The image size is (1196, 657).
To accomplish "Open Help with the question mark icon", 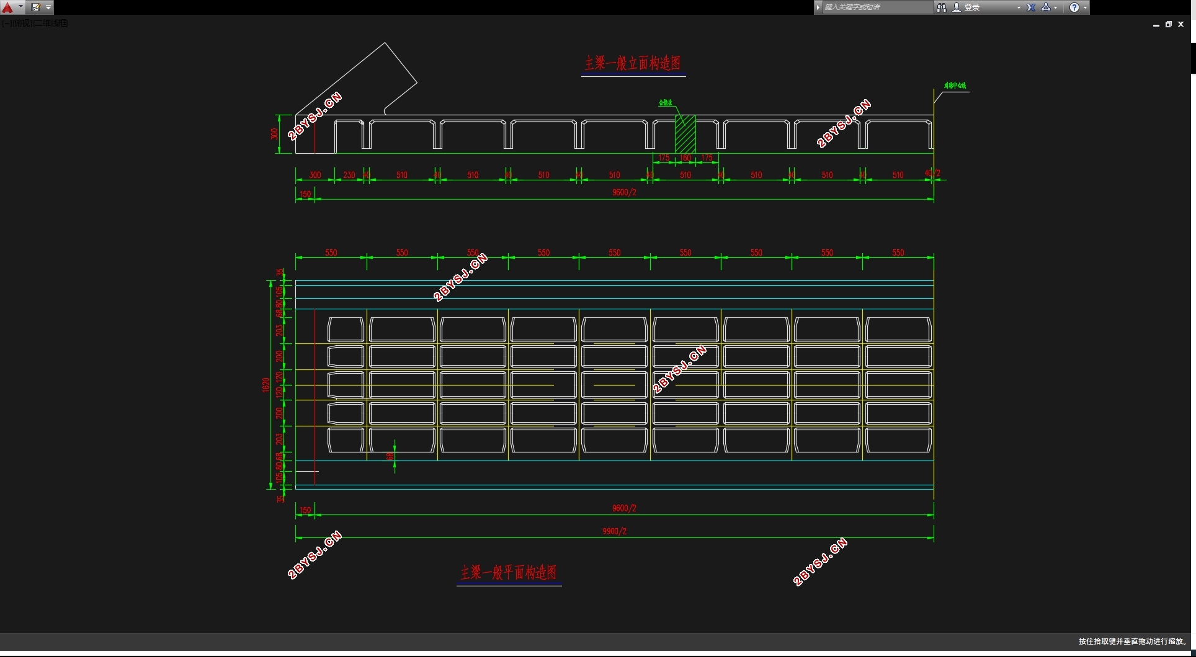I will (x=1074, y=7).
